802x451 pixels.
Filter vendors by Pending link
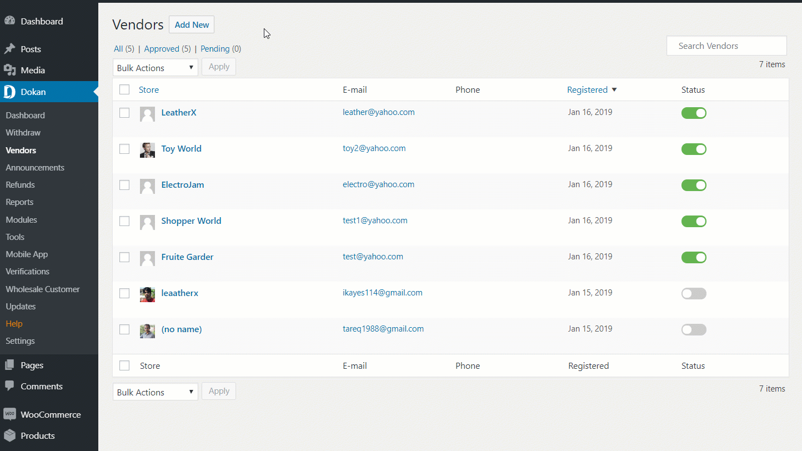(215, 49)
